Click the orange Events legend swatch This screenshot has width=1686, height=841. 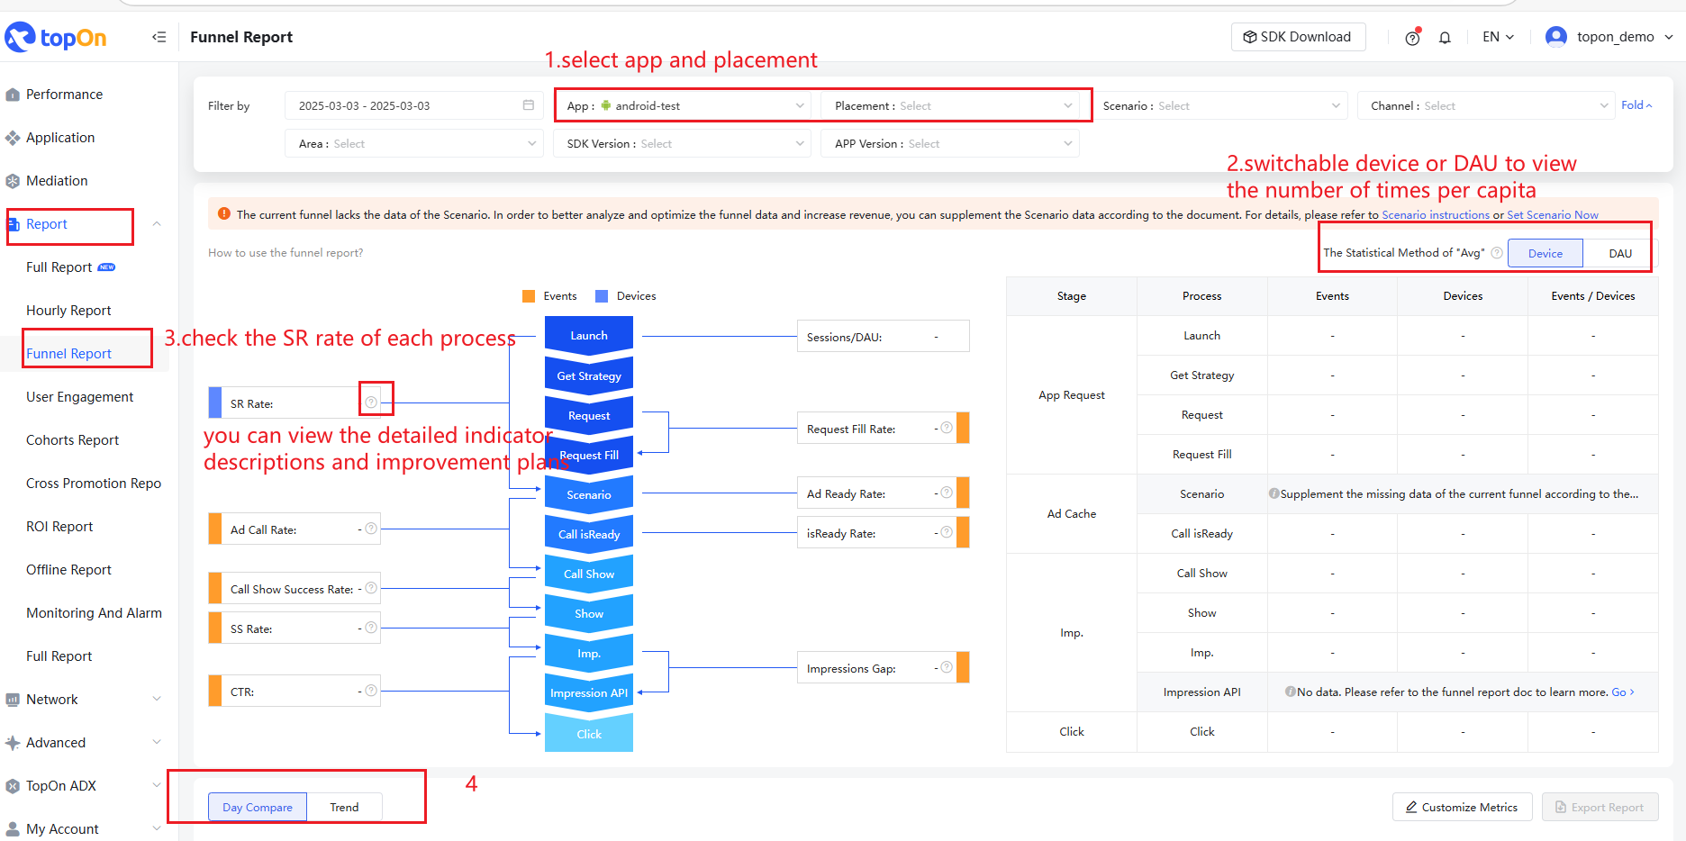click(529, 296)
